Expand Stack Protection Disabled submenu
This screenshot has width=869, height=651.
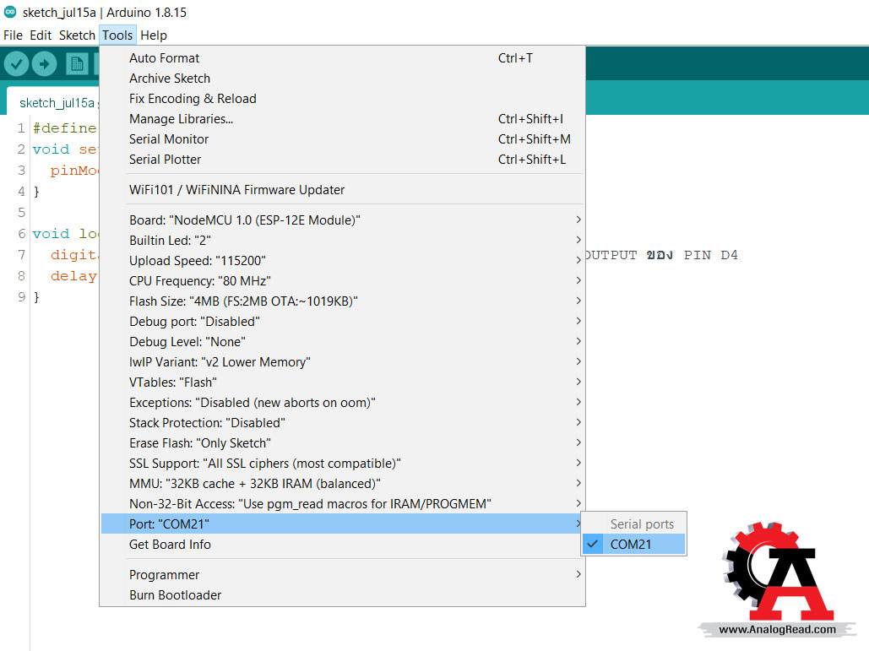point(342,423)
